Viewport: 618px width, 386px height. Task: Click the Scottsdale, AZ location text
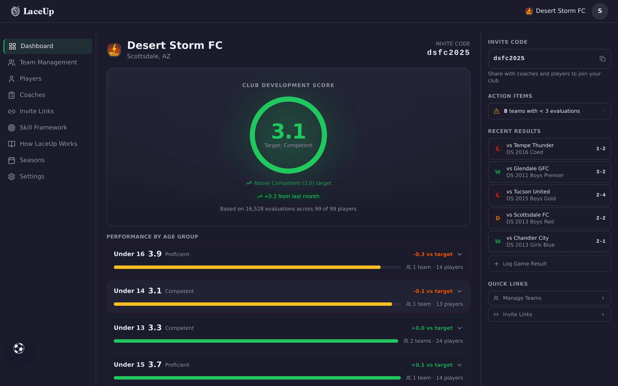point(149,56)
